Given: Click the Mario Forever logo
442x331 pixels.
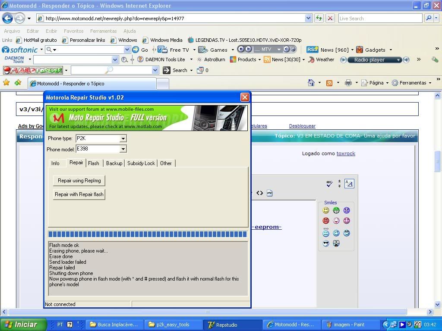Looking at the screenshot, I should click(33, 70).
